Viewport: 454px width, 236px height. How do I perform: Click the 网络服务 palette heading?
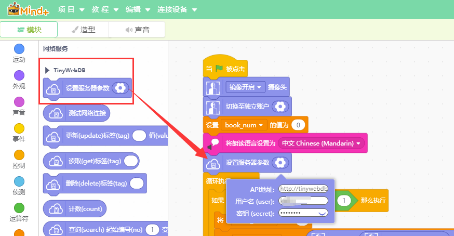[x=55, y=49]
